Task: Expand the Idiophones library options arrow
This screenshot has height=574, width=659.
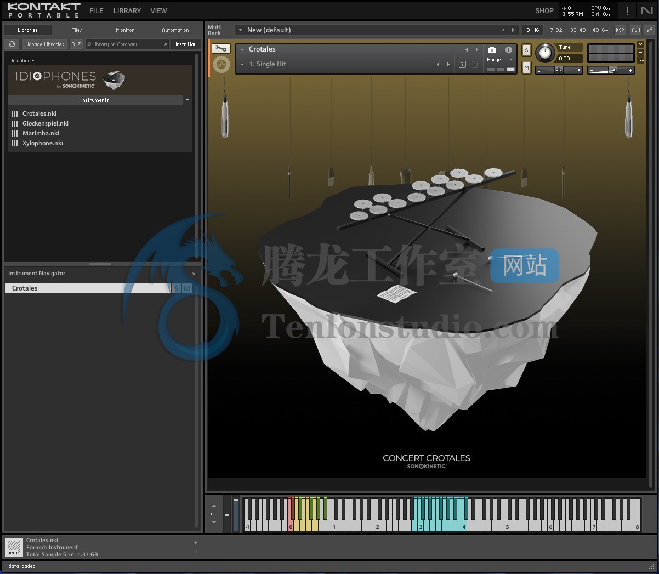Action: coord(188,100)
